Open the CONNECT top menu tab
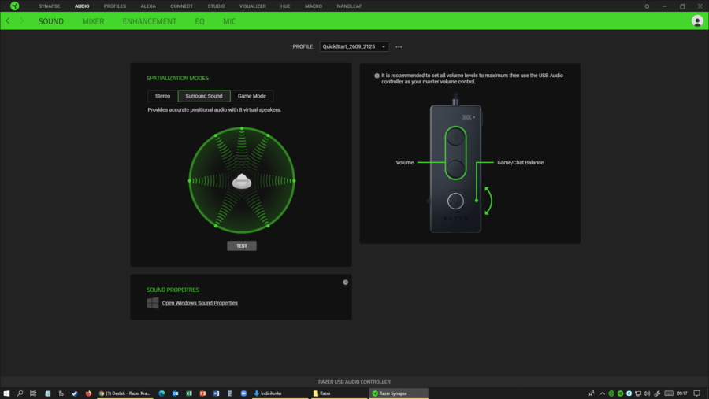The image size is (709, 399). point(181,6)
